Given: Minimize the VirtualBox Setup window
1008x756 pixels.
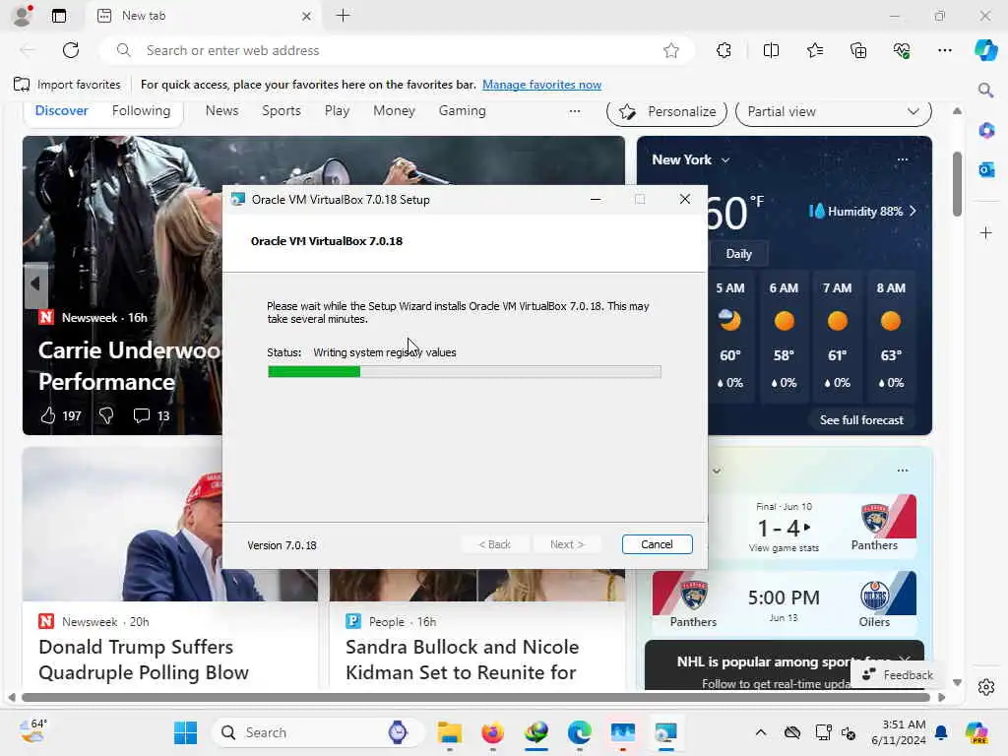Looking at the screenshot, I should [596, 199].
